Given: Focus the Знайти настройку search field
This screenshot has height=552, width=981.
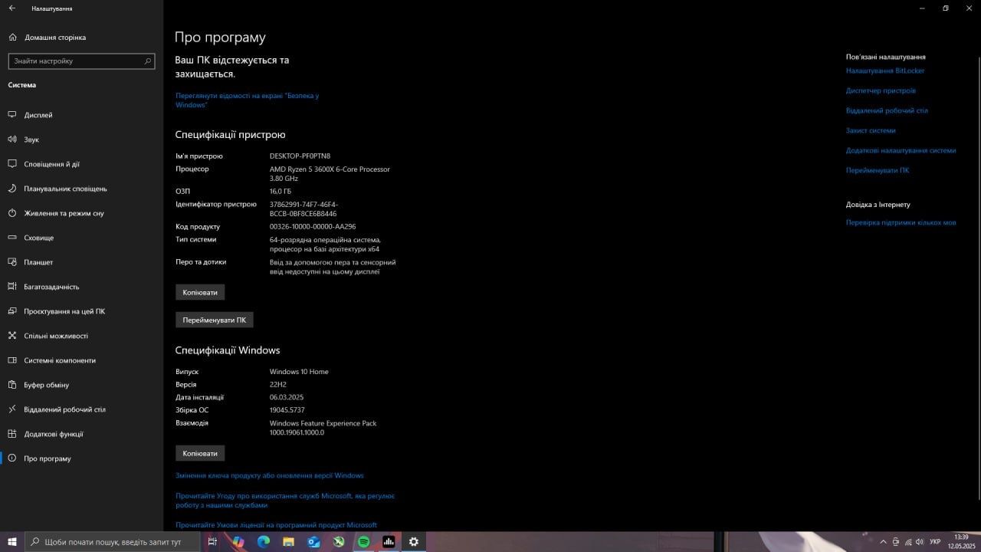Looking at the screenshot, I should click(81, 61).
